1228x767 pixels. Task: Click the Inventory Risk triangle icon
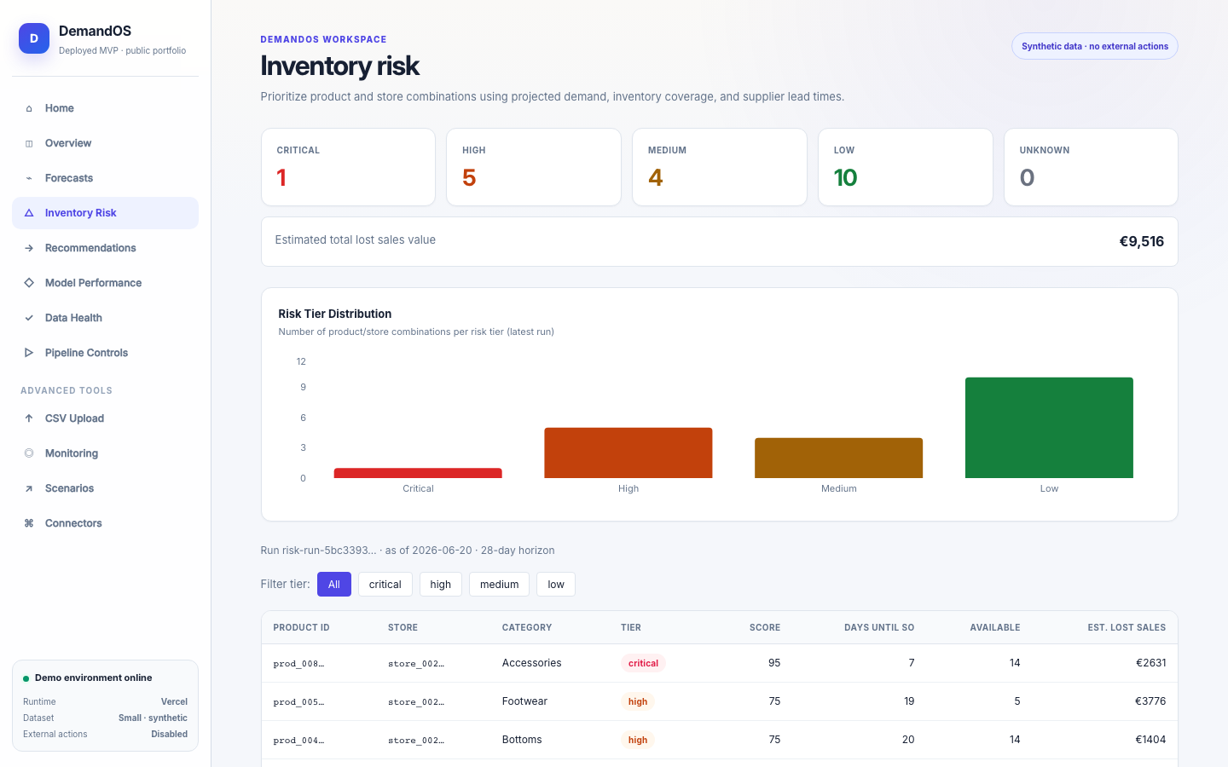pyautogui.click(x=29, y=213)
